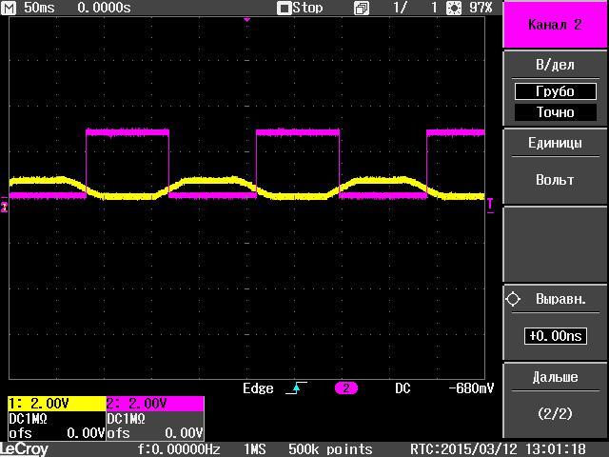Click the magenta T trigger level marker
The image size is (609, 457).
(491, 205)
